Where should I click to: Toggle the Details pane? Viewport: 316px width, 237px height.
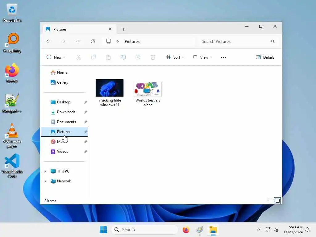coord(265,57)
